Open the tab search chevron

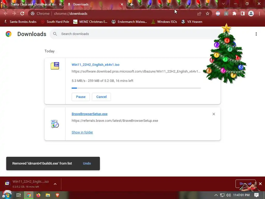223,4
